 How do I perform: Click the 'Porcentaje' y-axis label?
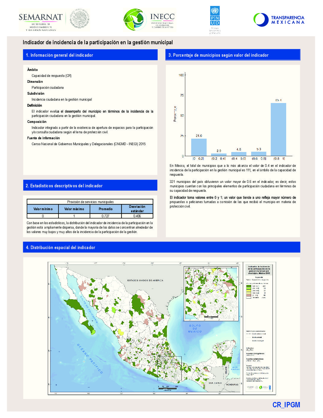click(x=175, y=114)
